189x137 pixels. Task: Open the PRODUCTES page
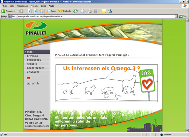[x=37, y=60]
